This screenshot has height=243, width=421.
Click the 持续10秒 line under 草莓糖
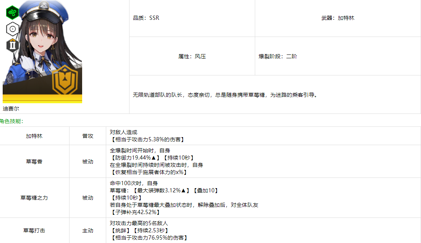point(126,198)
